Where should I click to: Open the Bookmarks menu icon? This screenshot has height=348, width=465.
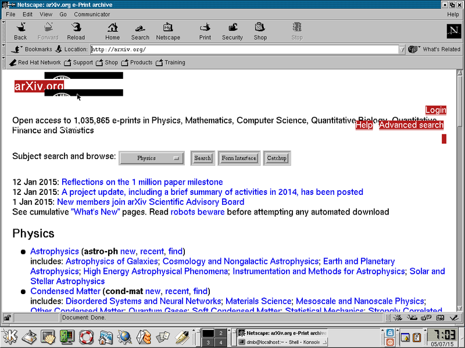click(x=17, y=49)
